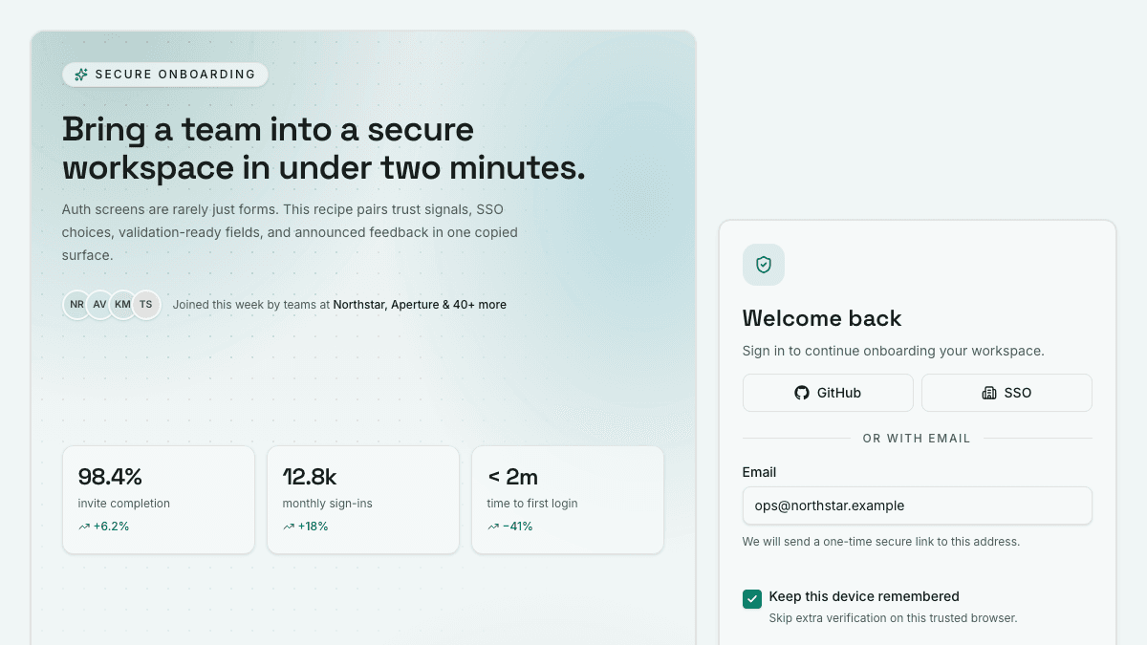Focus the Email input field
The width and height of the screenshot is (1147, 645).
click(x=918, y=505)
